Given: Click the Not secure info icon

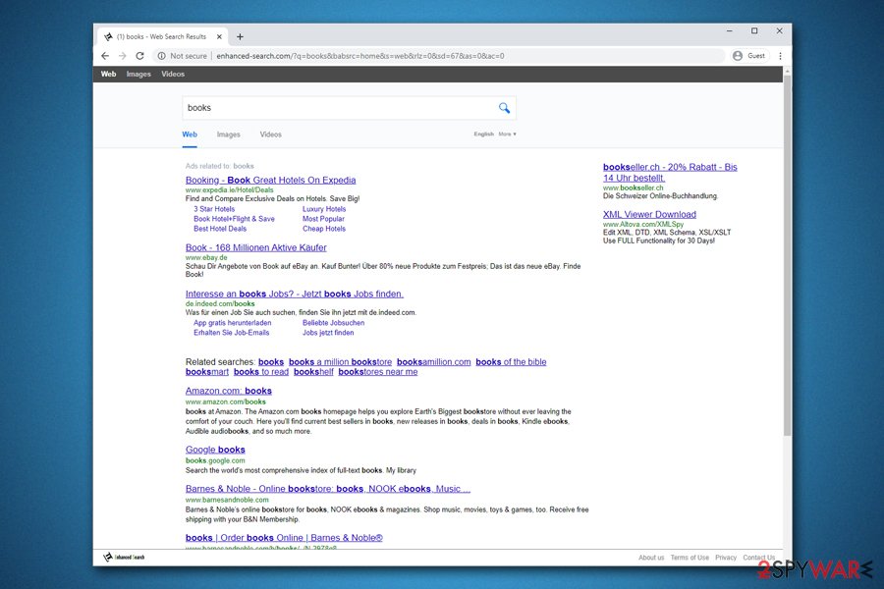Looking at the screenshot, I should coord(162,56).
